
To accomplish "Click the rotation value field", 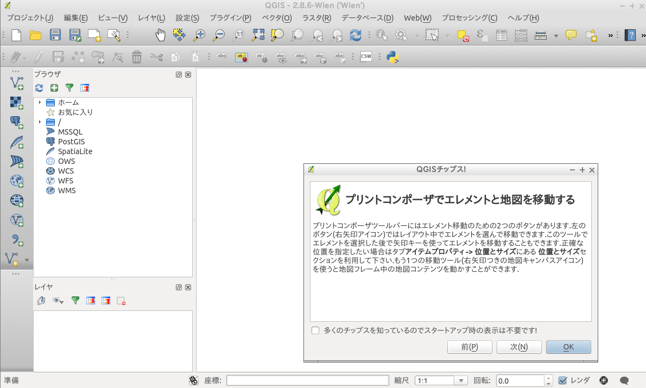I will pyautogui.click(x=521, y=380).
